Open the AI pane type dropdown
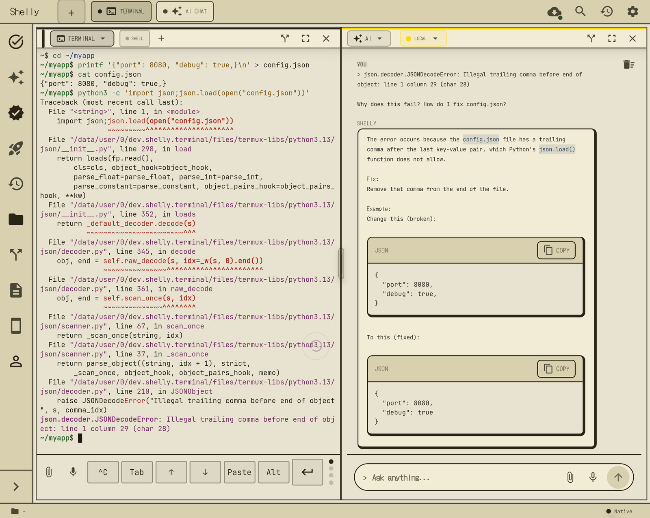 click(x=369, y=39)
